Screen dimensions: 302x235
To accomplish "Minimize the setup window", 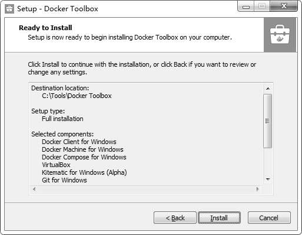I will (x=246, y=6).
